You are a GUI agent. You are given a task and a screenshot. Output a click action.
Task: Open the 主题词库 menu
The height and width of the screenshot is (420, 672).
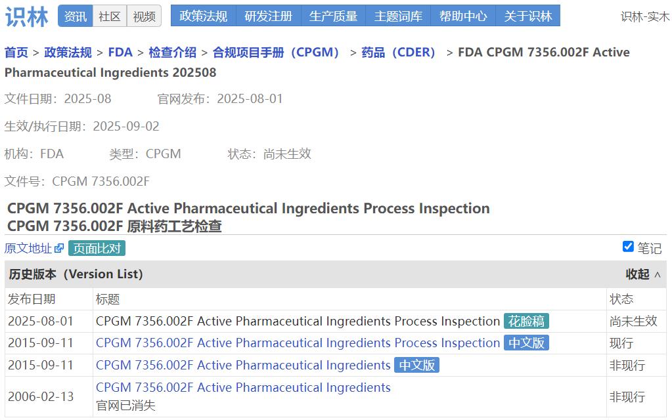click(398, 16)
